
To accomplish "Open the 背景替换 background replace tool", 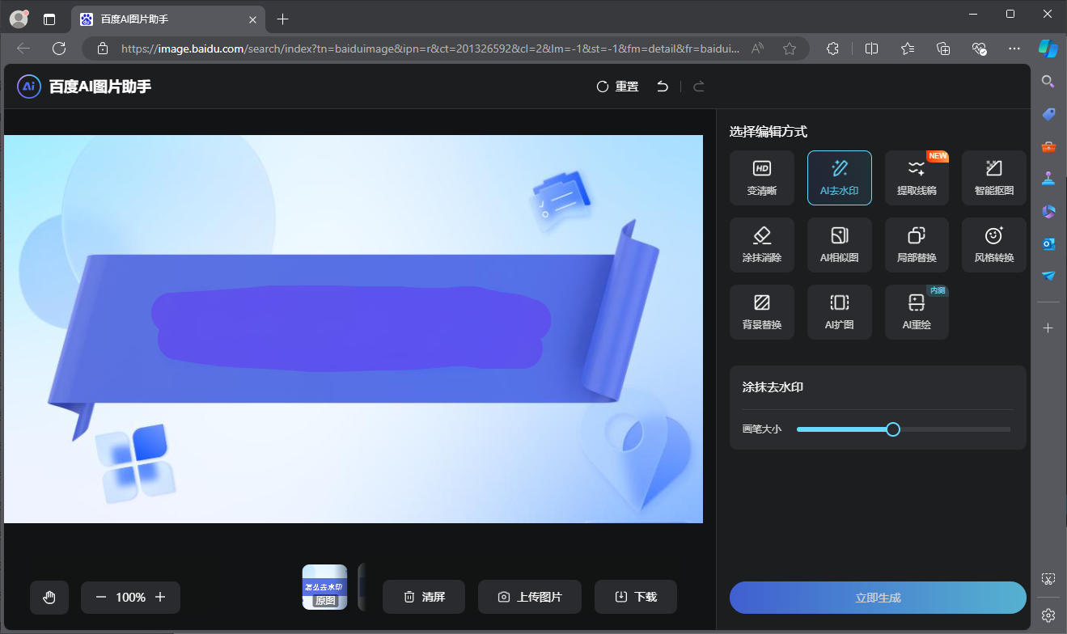I will [761, 312].
